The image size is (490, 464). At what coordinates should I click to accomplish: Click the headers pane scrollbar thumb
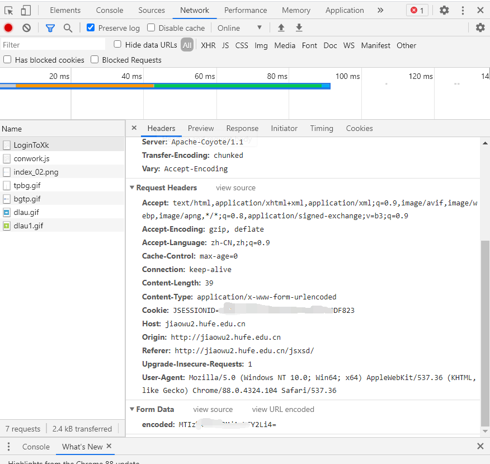click(485, 333)
